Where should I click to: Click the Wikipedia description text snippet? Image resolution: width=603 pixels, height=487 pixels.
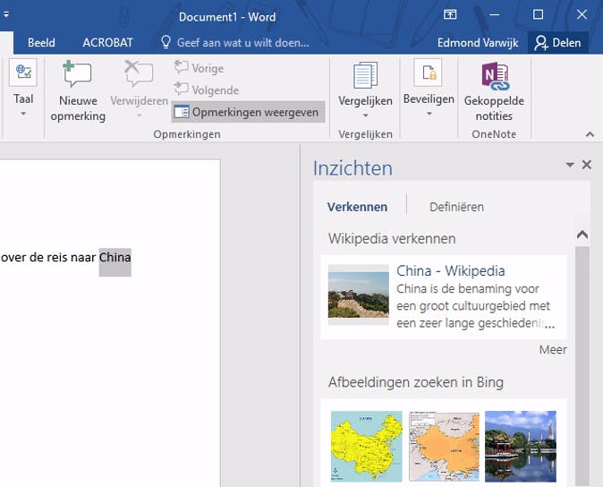[x=475, y=306]
